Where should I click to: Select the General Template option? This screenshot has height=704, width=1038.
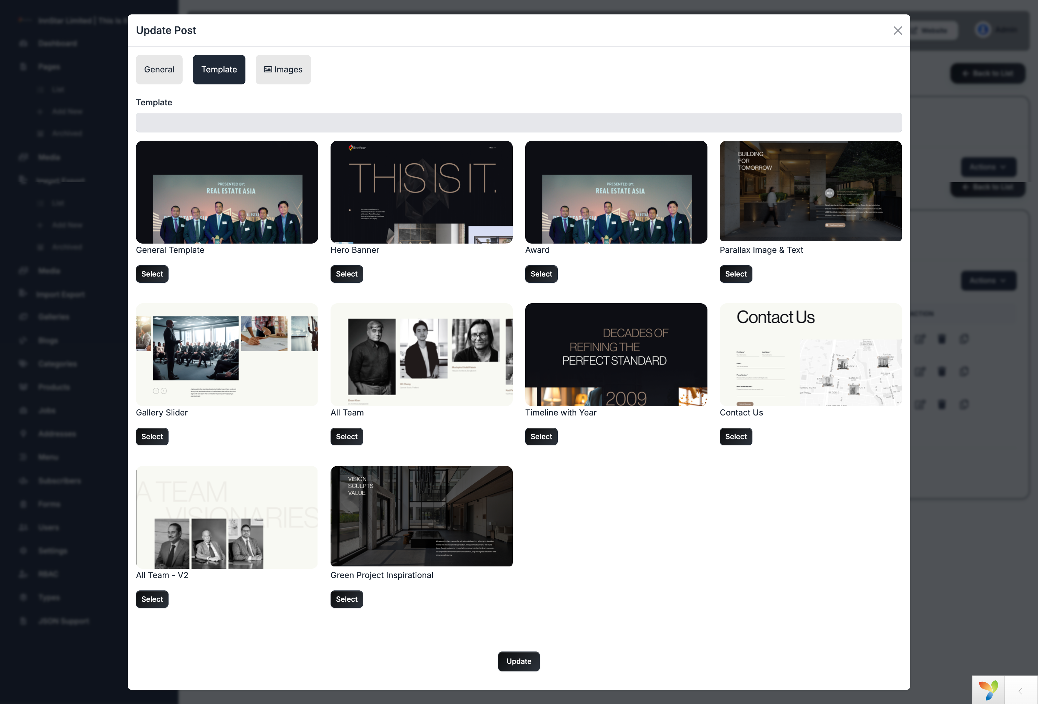152,274
